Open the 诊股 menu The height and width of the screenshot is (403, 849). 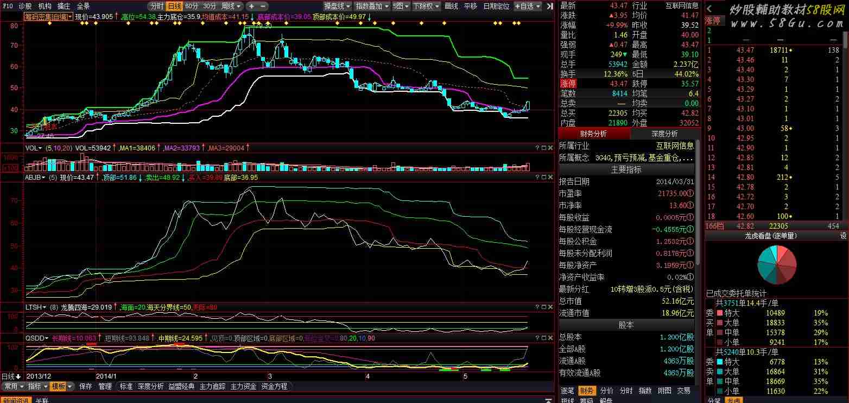tap(25, 6)
